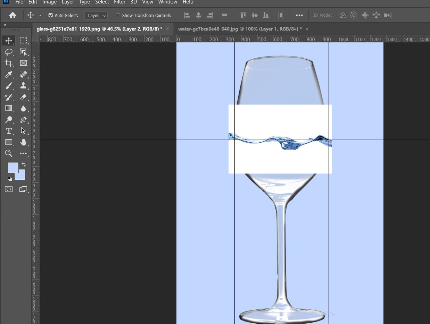Swap foreground and background colors
430x324 pixels.
pyautogui.click(x=24, y=165)
